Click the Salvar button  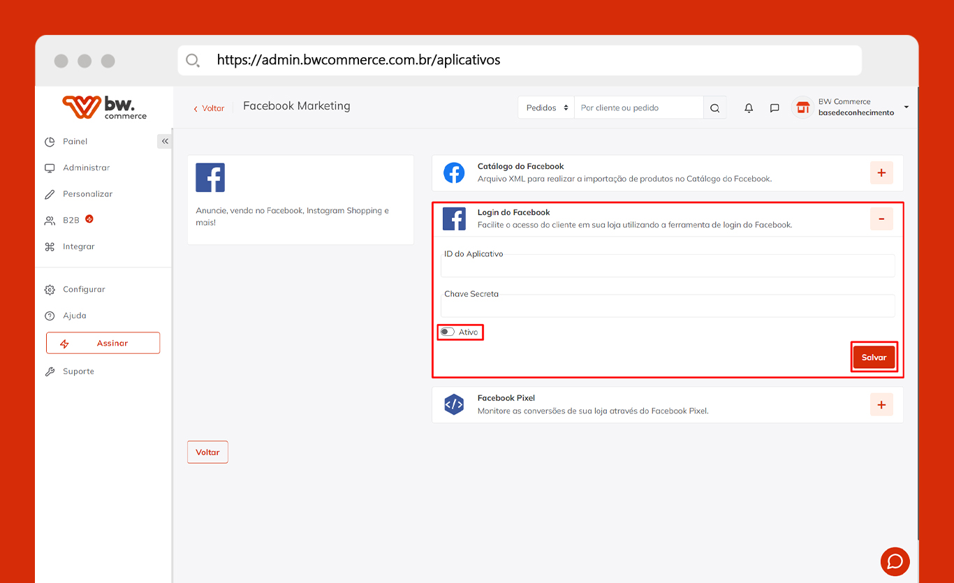pos(874,357)
